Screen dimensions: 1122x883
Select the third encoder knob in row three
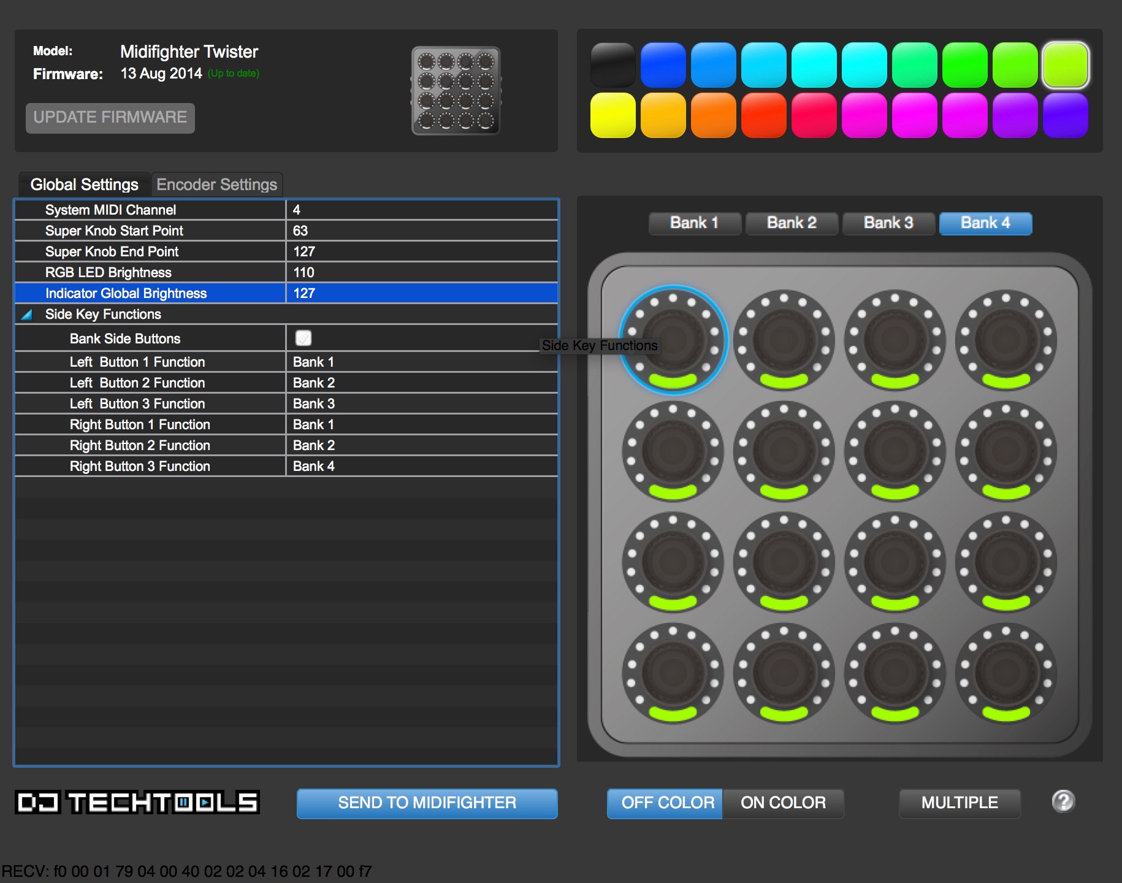click(x=895, y=562)
